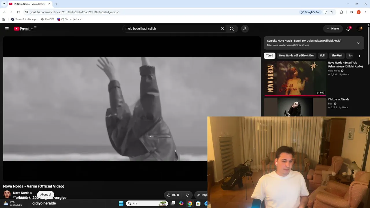Viewport: 370px width, 208px height.
Task: Install the app via address bar icon
Action: point(325,12)
